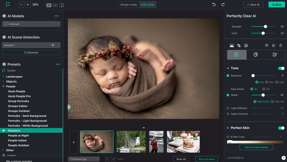
Task: Select the burger photo thumbnail
Action: [x=183, y=142]
